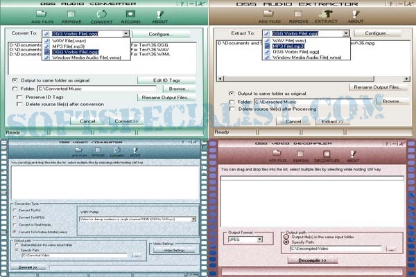416x277 pixels.
Task: Select Convert To Real Media radio button
Action: click(15, 224)
